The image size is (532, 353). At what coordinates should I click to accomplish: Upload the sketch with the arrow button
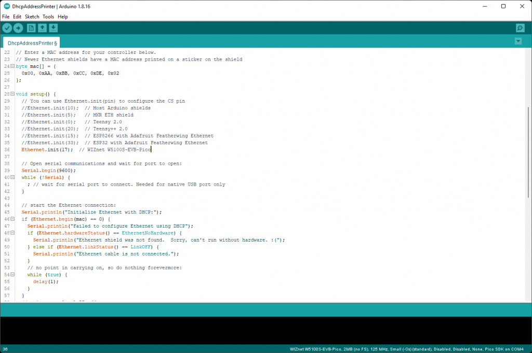click(x=18, y=28)
